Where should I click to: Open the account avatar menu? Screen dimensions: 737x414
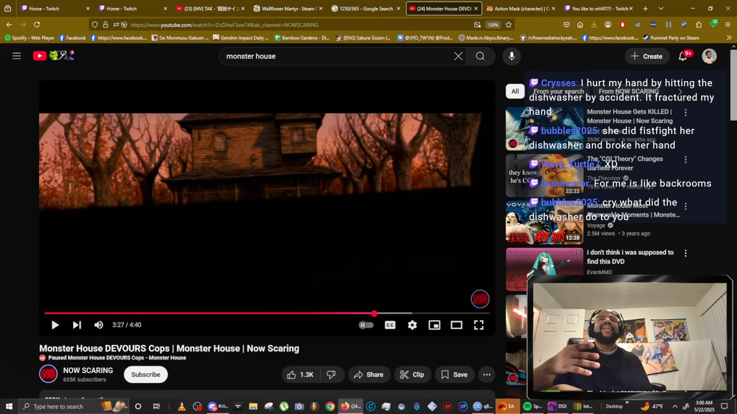(709, 56)
